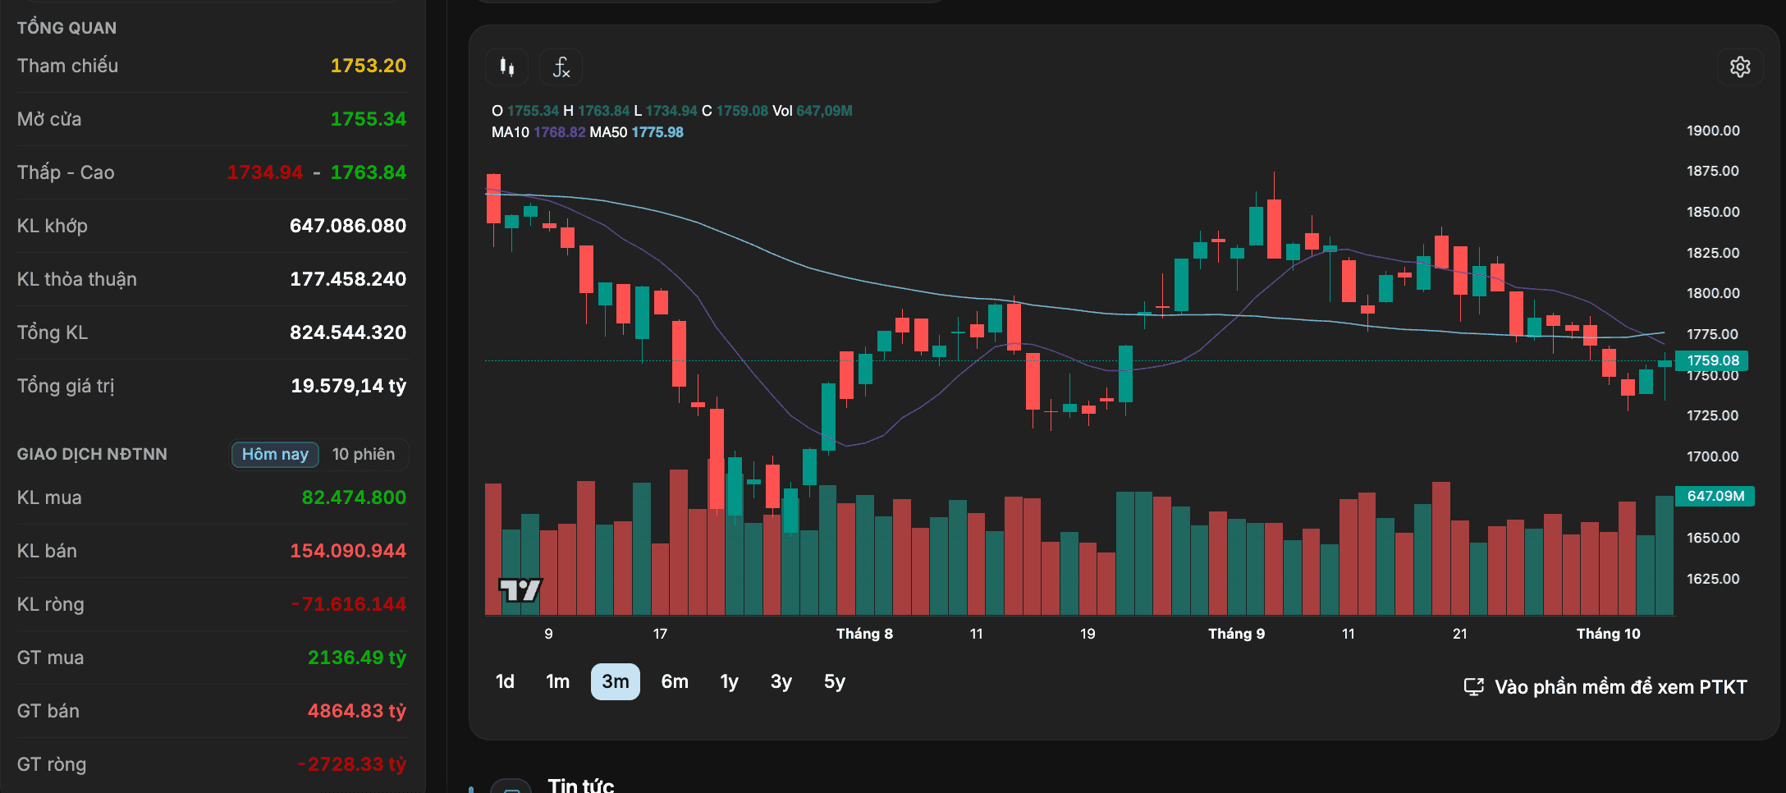Click the GIAO DỊCH NĐTNN heading
Image resolution: width=1786 pixels, height=793 pixels.
click(x=92, y=454)
